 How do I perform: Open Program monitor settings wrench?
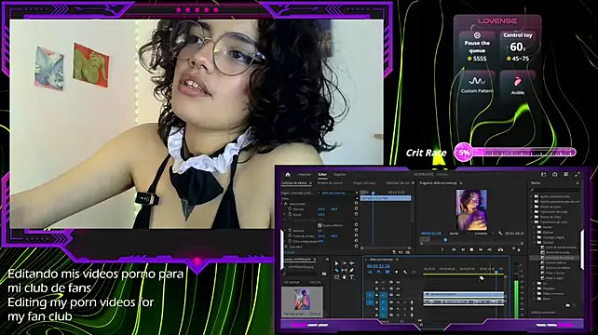tap(500, 234)
